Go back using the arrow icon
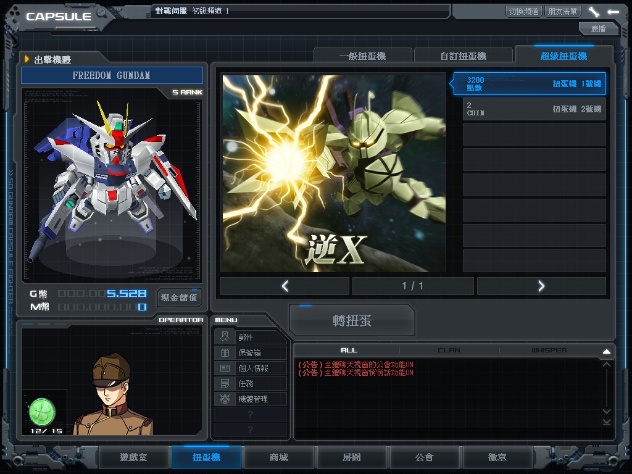The width and height of the screenshot is (632, 474). tap(613, 12)
